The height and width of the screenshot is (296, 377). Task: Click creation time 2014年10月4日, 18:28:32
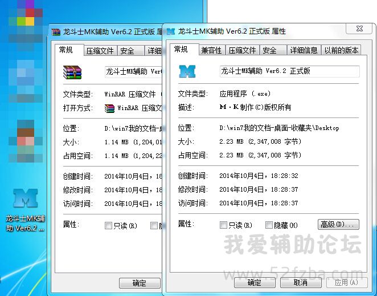tap(259, 176)
